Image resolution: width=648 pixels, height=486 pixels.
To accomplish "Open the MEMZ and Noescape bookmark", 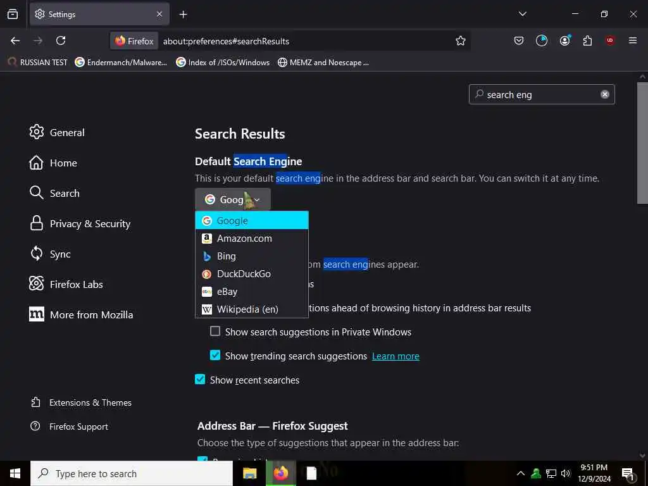I will click(x=323, y=63).
